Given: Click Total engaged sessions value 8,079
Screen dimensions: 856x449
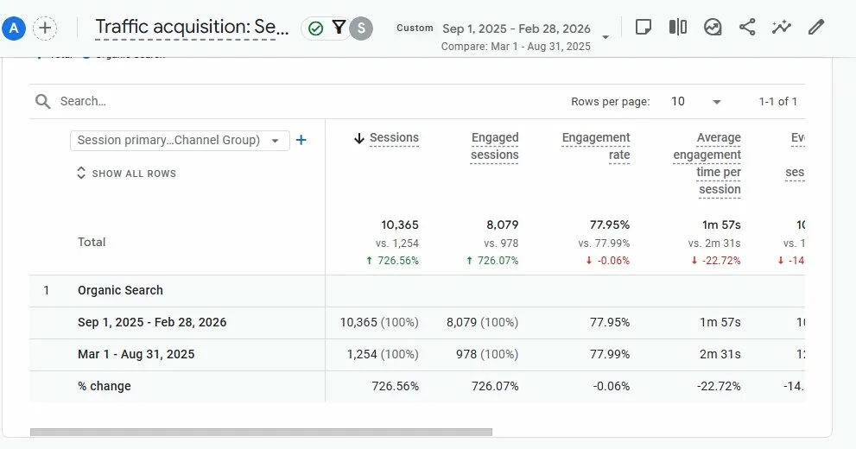Looking at the screenshot, I should pyautogui.click(x=502, y=224).
